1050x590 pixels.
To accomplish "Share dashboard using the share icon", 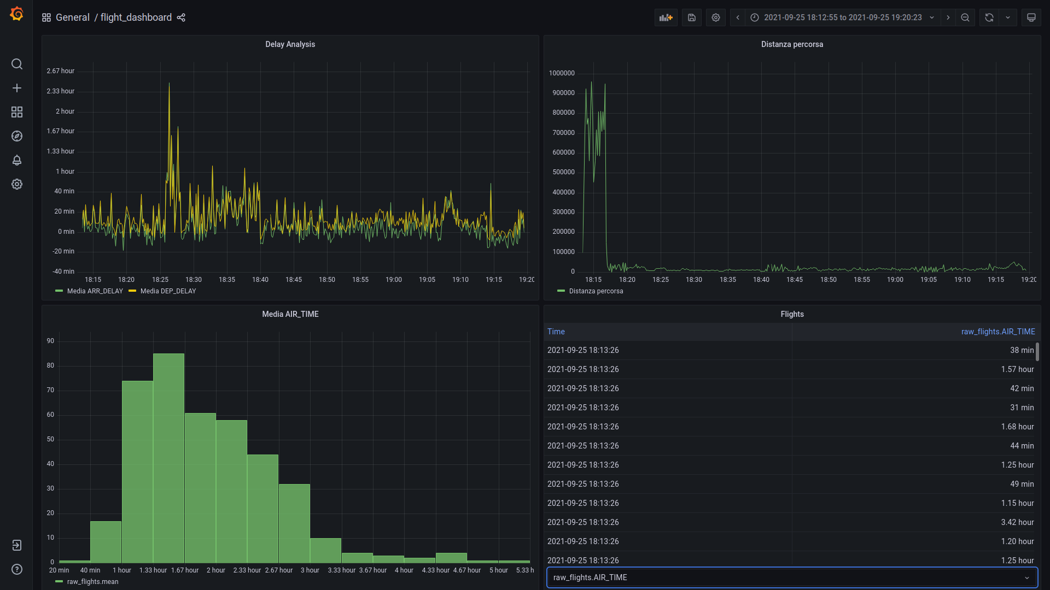I will (x=181, y=17).
